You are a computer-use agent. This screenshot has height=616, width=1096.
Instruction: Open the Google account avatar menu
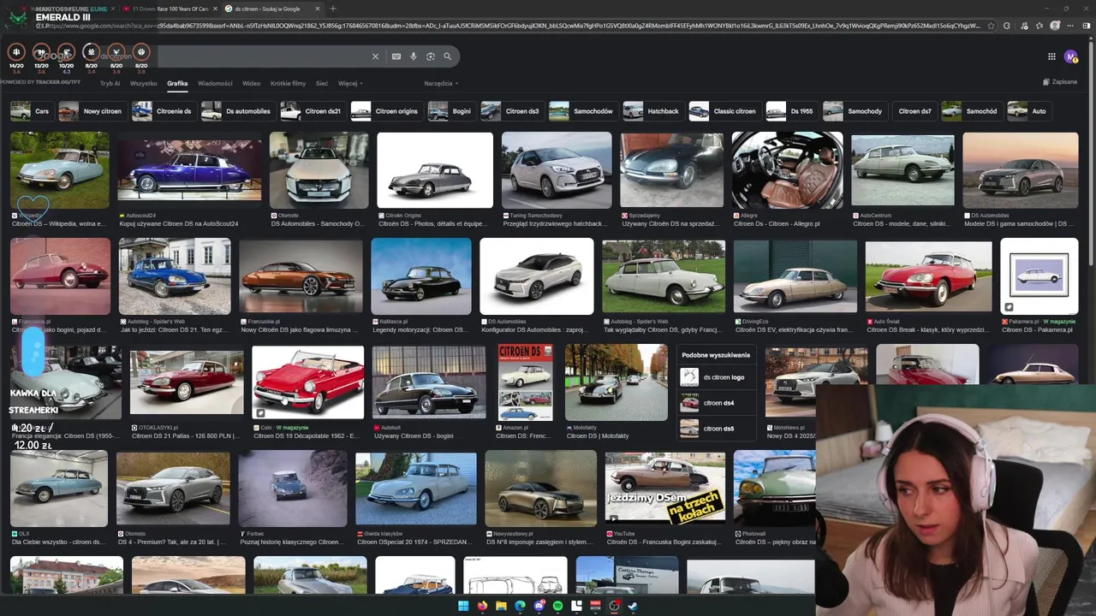pyautogui.click(x=1070, y=56)
